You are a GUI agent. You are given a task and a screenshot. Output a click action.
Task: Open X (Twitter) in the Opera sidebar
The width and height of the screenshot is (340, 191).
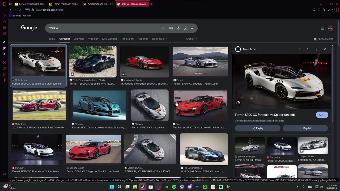coord(4,54)
